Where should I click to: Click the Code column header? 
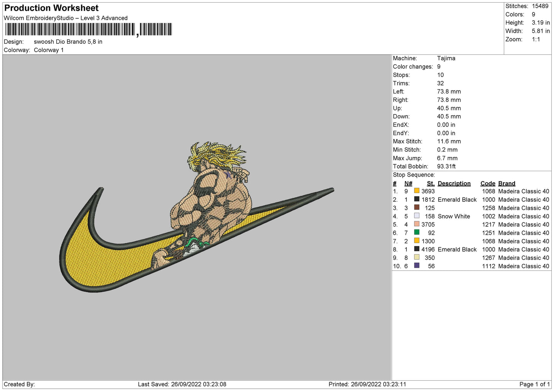point(488,183)
